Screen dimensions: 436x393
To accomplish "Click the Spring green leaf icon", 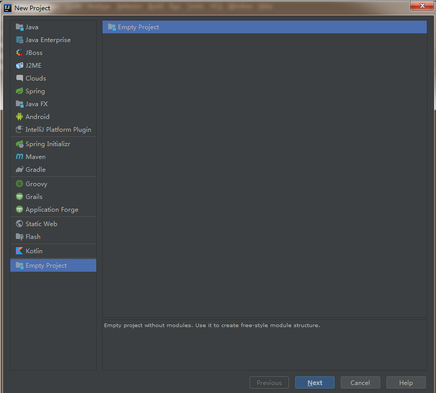I will (19, 91).
